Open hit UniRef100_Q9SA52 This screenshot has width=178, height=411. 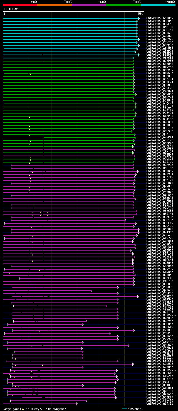[160, 21]
